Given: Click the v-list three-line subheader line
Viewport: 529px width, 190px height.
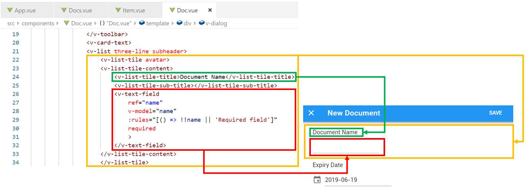Looking at the screenshot, I should point(137,51).
